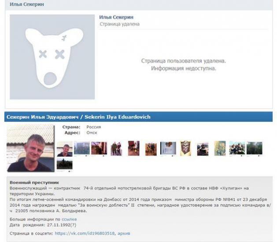Click the "Илья Секерин" page title header

27,4
